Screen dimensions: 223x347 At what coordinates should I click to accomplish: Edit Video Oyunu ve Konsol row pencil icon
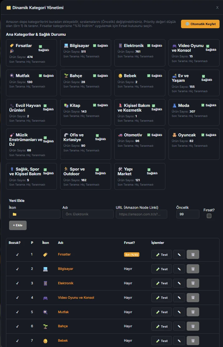(179, 298)
